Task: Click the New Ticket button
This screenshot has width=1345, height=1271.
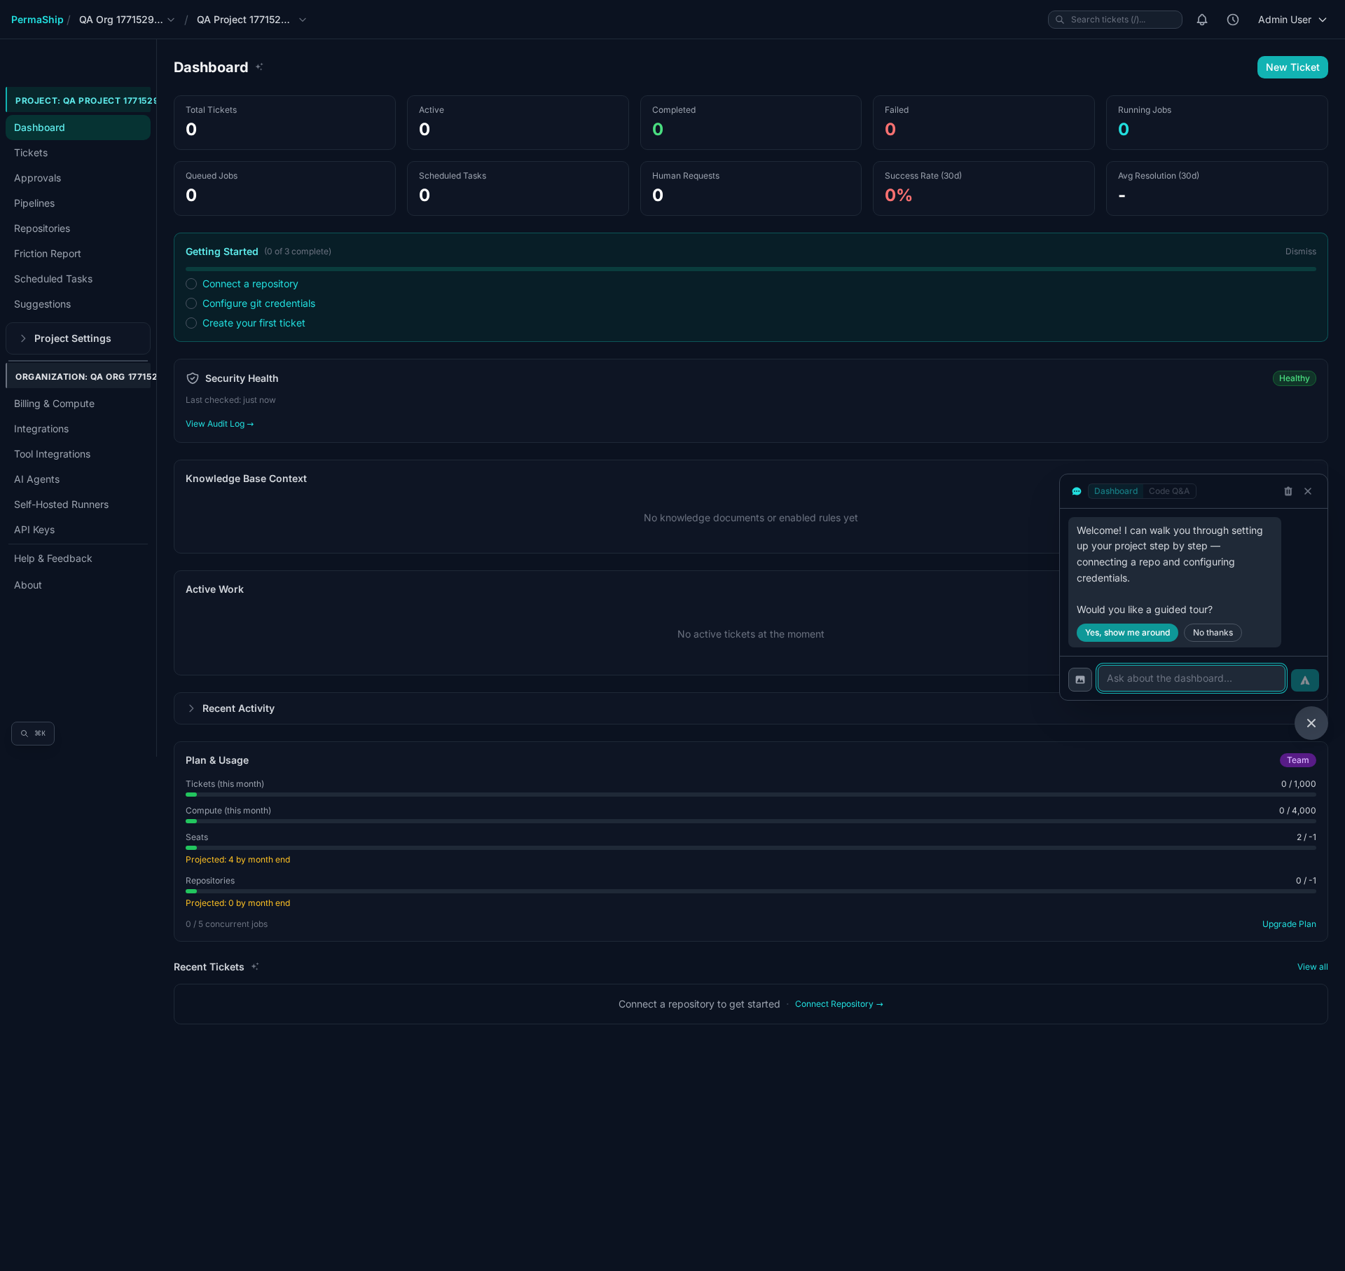Action: 1292,67
